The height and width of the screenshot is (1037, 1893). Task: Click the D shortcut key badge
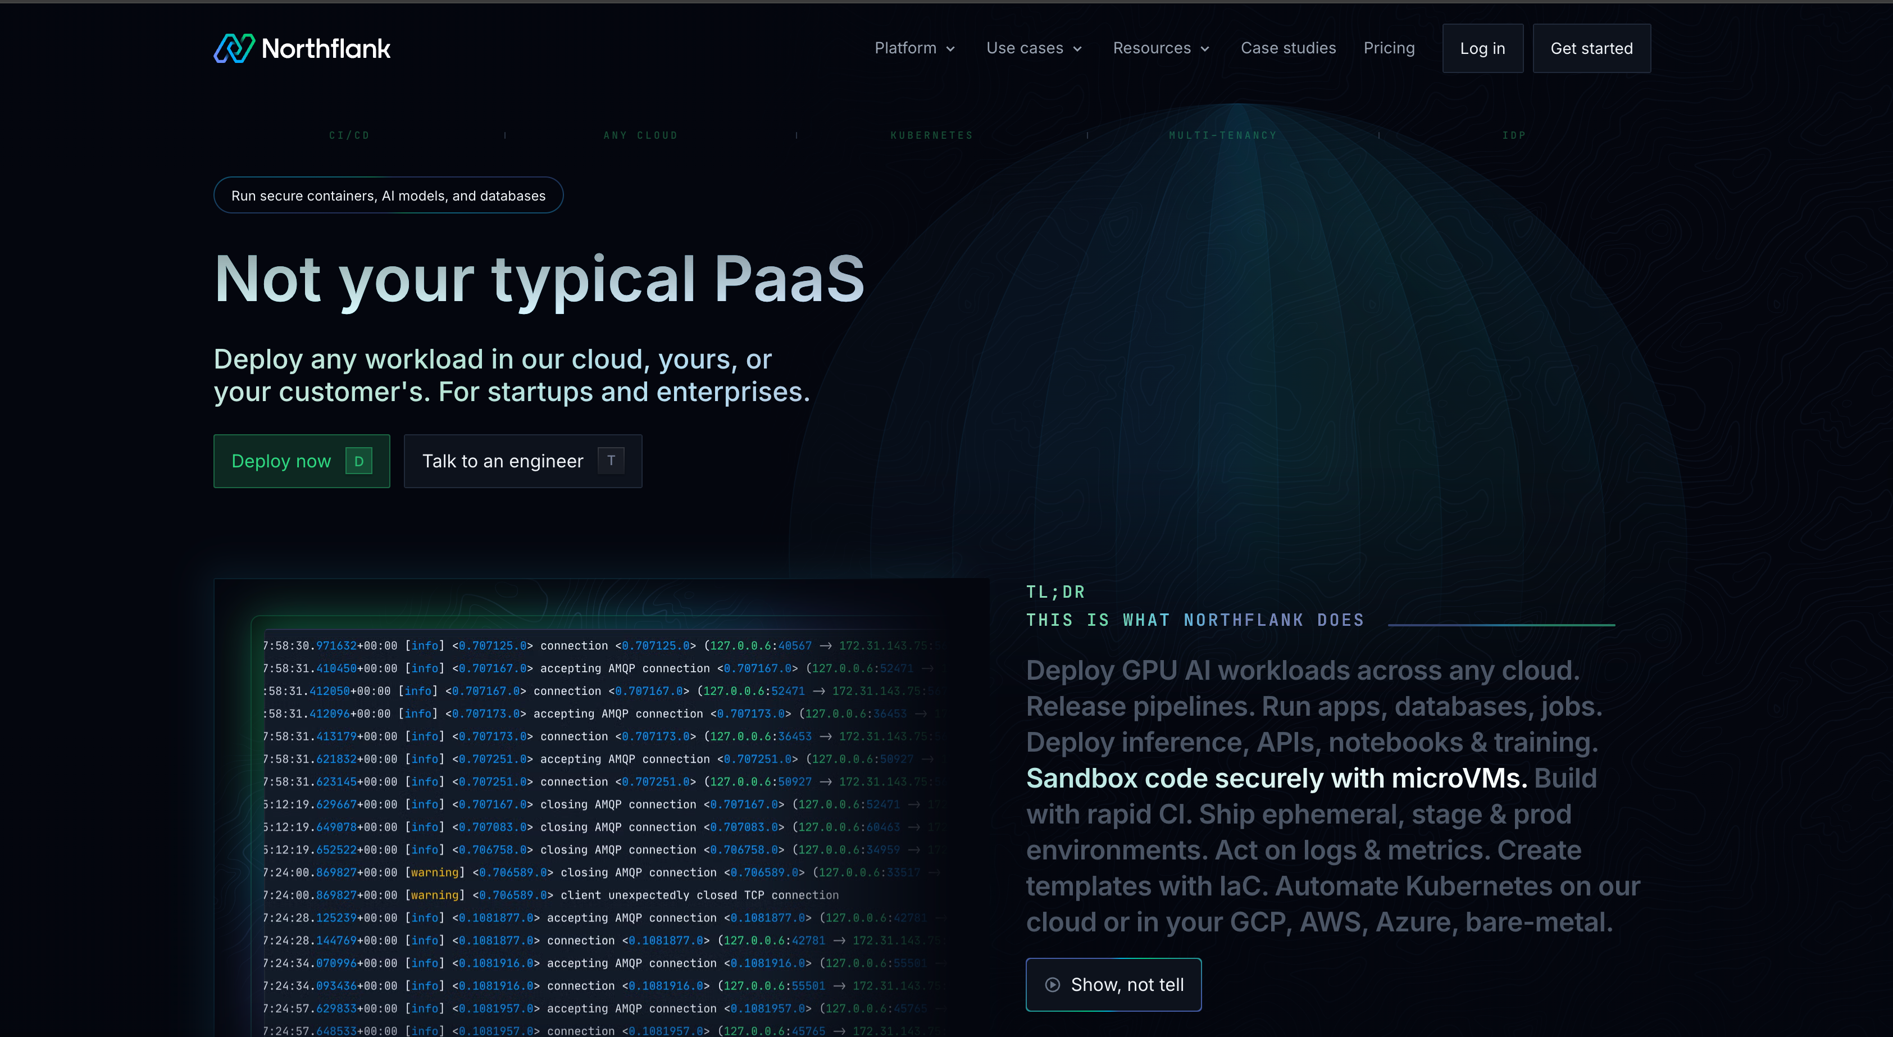tap(358, 462)
